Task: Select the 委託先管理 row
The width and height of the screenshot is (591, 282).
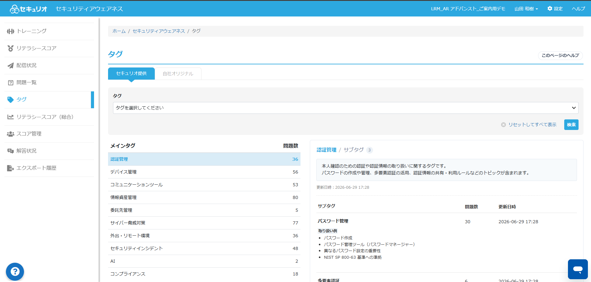Action: point(204,210)
